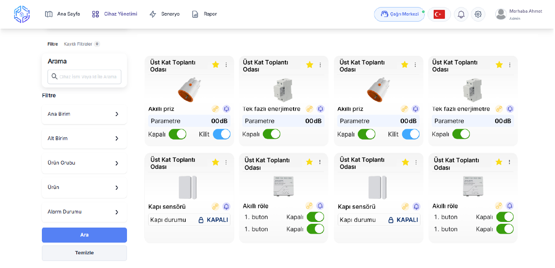Viewport: 555px width, 268px height.
Task: Favorite star on first top-row Akıllı priz card
Action: coord(215,65)
